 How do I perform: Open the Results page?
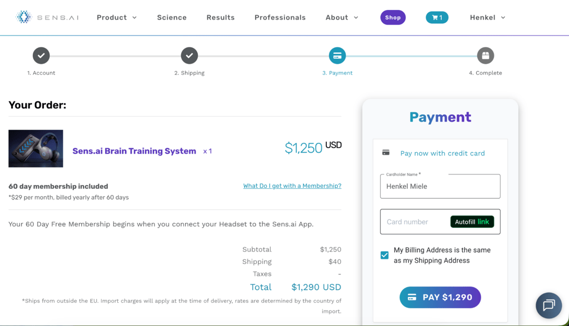click(x=221, y=17)
